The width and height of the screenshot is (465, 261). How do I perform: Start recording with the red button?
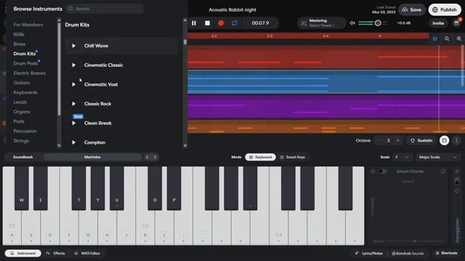point(221,23)
